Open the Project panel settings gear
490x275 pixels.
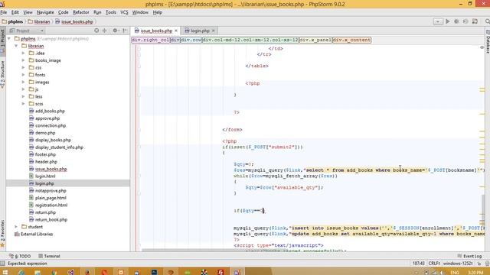point(116,31)
